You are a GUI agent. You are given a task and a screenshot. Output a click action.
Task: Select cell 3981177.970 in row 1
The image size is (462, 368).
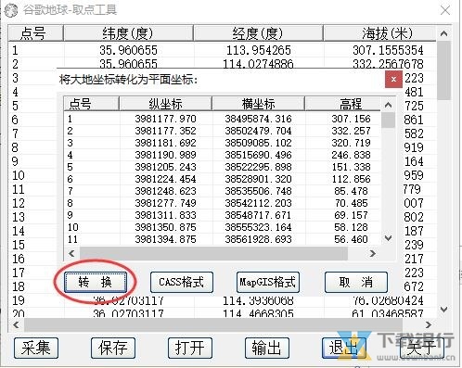[165, 119]
